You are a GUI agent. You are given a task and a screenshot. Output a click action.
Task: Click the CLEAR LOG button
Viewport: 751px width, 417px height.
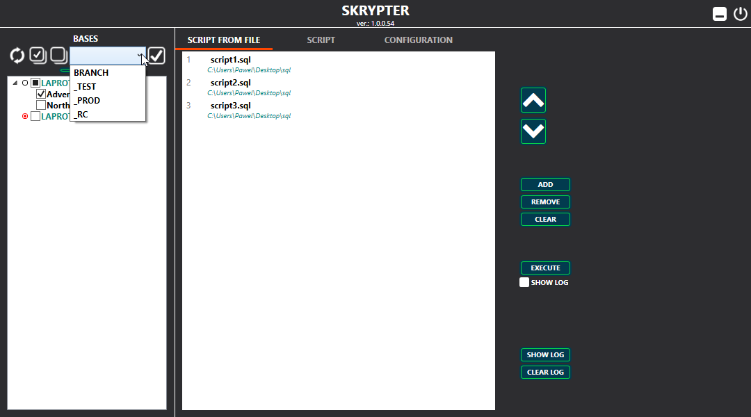[546, 372]
